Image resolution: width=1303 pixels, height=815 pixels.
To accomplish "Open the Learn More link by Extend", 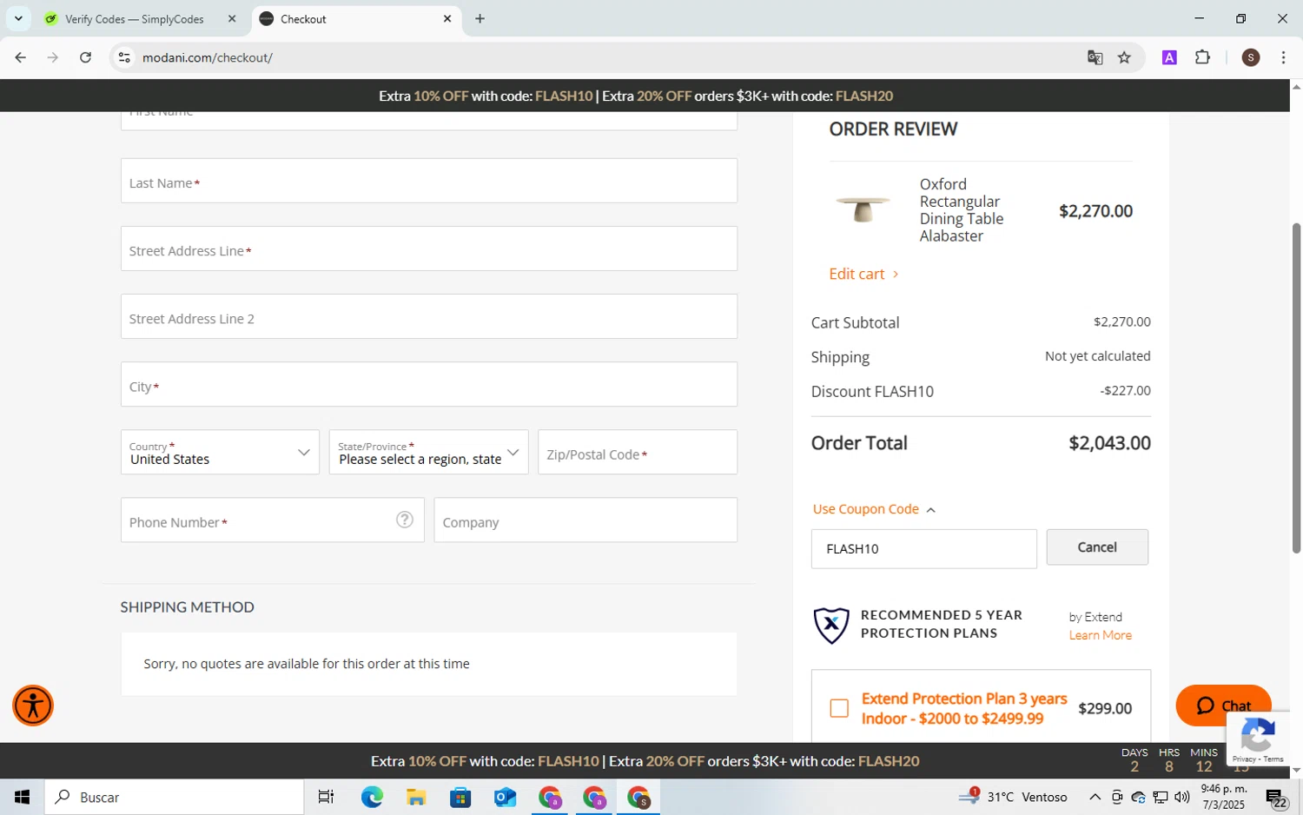I will pyautogui.click(x=1101, y=635).
